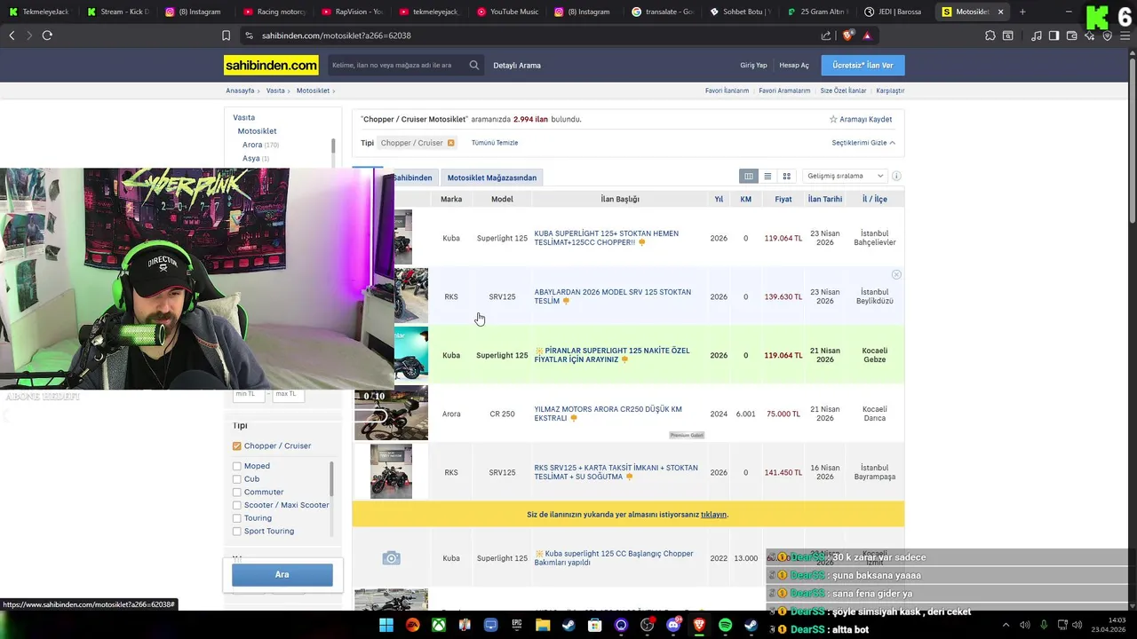Switch to table view icon
The width and height of the screenshot is (1137, 639).
(x=749, y=176)
